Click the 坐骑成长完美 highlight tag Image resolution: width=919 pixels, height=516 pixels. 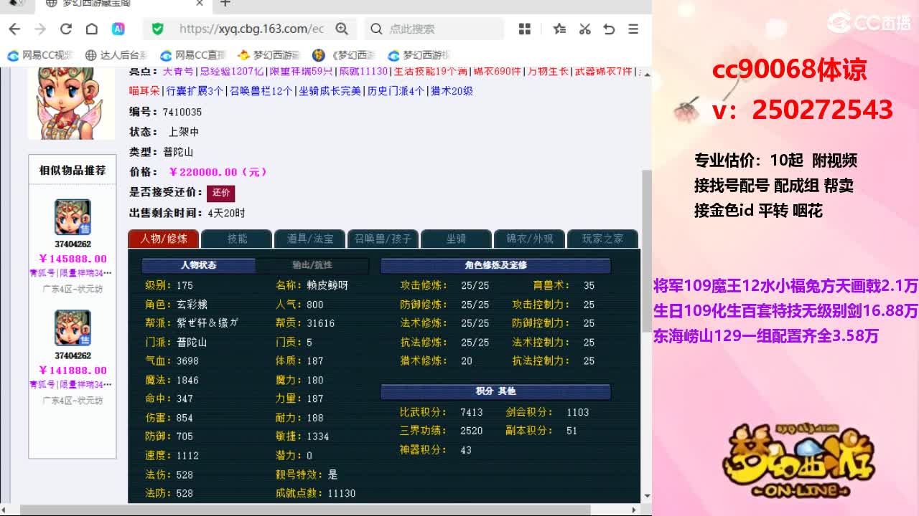(330, 91)
